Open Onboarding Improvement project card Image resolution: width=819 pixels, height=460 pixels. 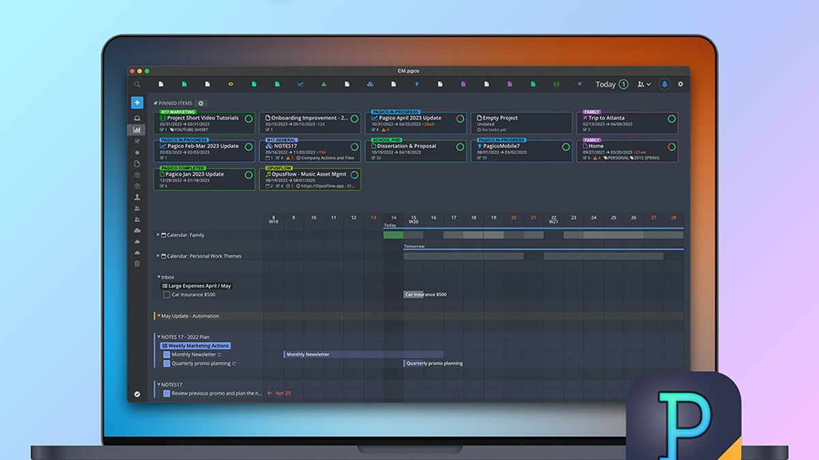[x=310, y=122]
